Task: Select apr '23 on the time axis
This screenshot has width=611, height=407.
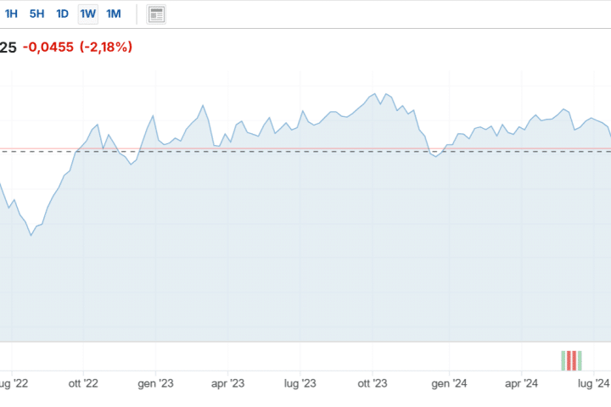Action: tap(227, 384)
